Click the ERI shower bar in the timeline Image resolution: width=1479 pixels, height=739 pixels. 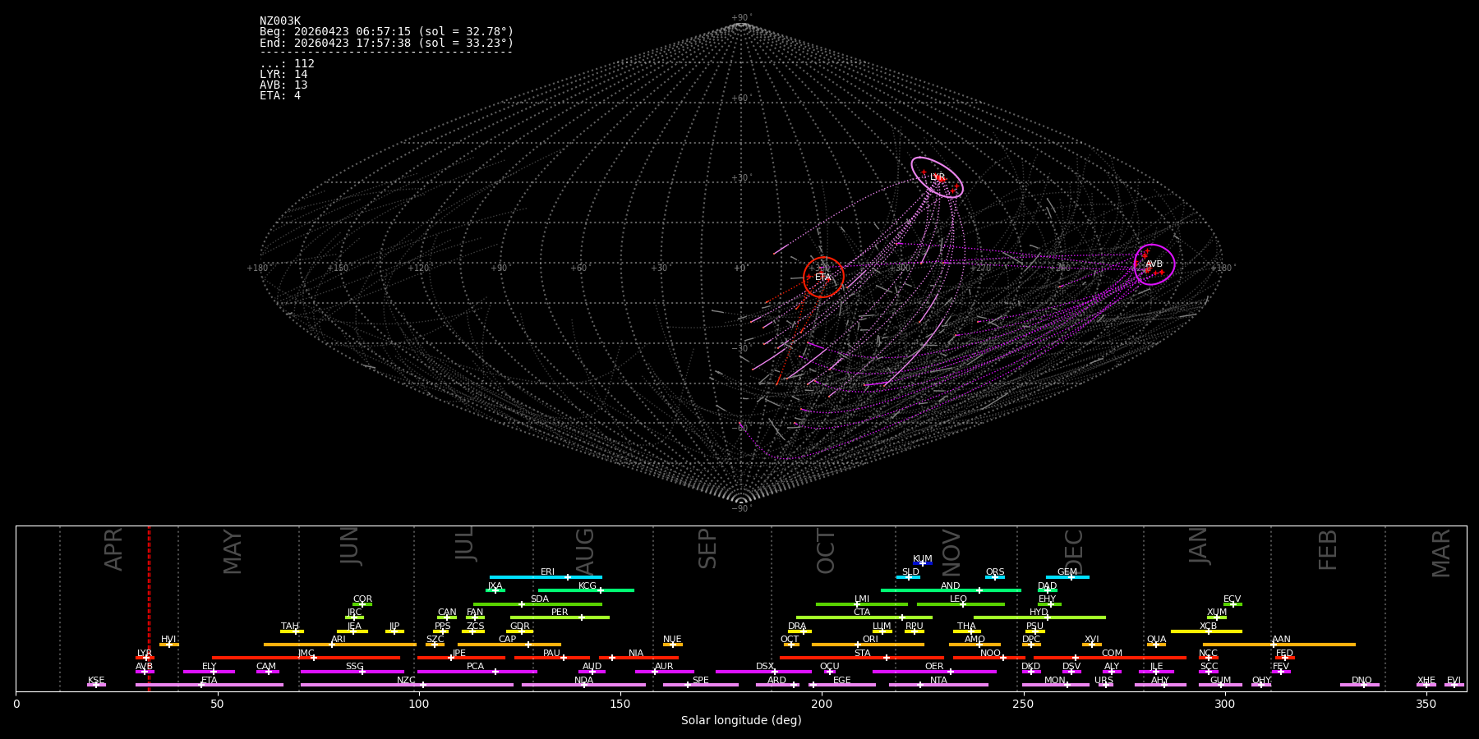tap(546, 577)
